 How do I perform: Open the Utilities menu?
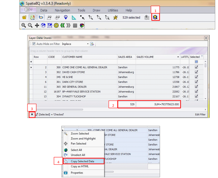pos(113,10)
